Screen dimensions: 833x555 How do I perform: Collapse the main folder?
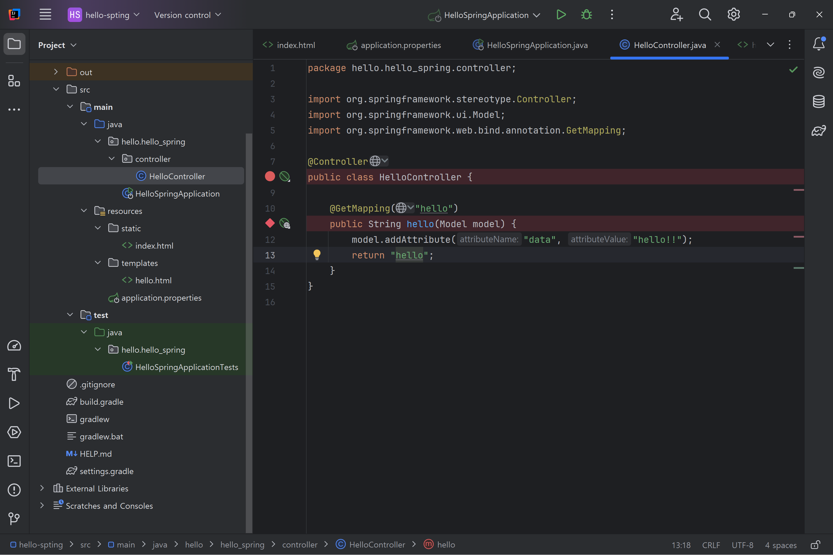coord(70,107)
